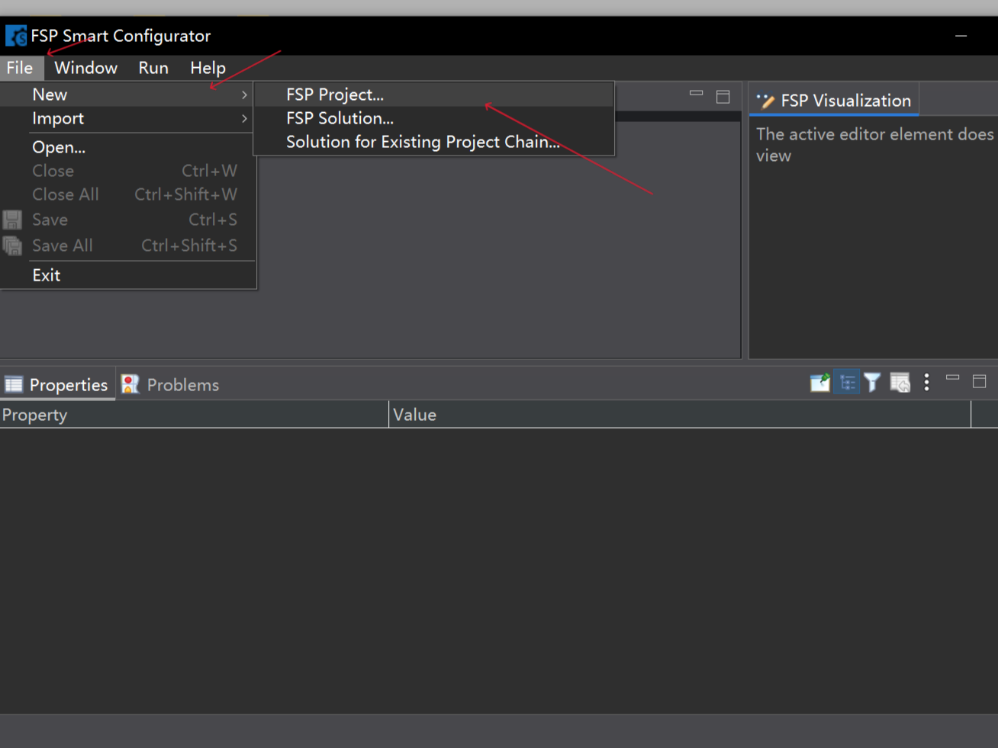Toggle Show Categories in Properties view

tap(847, 382)
